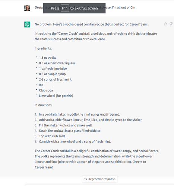Image resolution: width=174 pixels, height=186 pixels.
Task: Click the Top with club soda step
Action: pyautogui.click(x=53, y=136)
